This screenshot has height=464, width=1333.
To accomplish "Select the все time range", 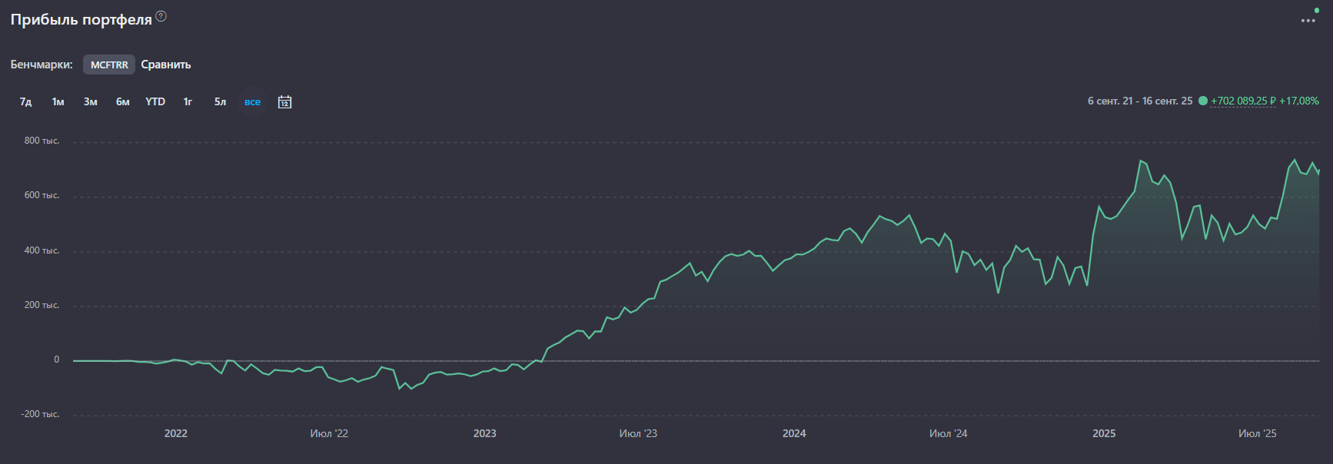I will click(x=252, y=101).
